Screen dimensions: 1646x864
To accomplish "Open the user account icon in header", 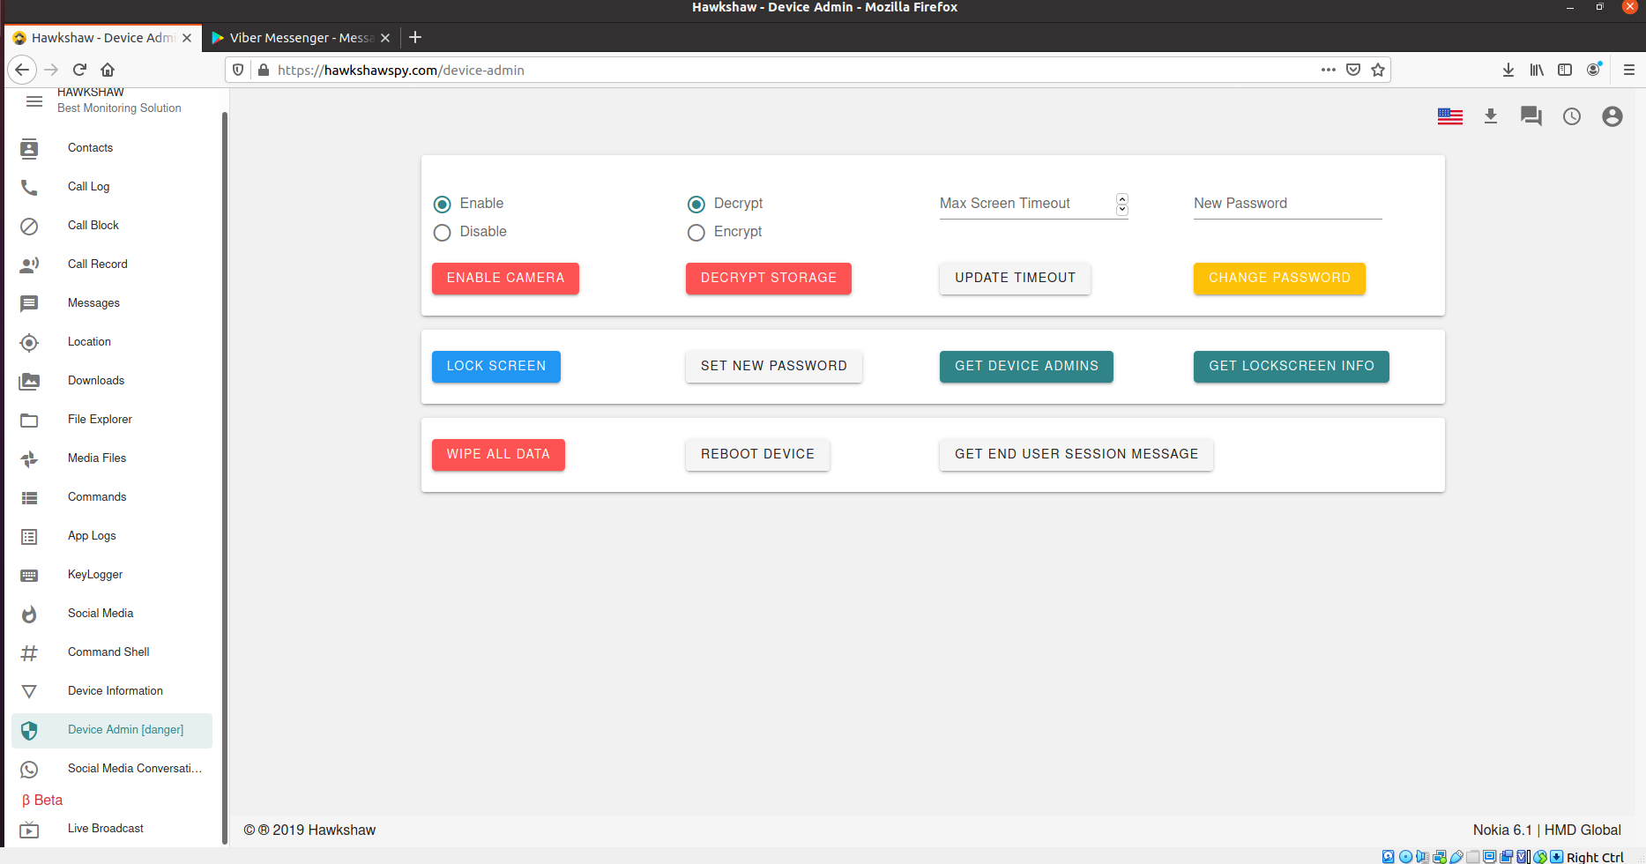I will click(1612, 116).
